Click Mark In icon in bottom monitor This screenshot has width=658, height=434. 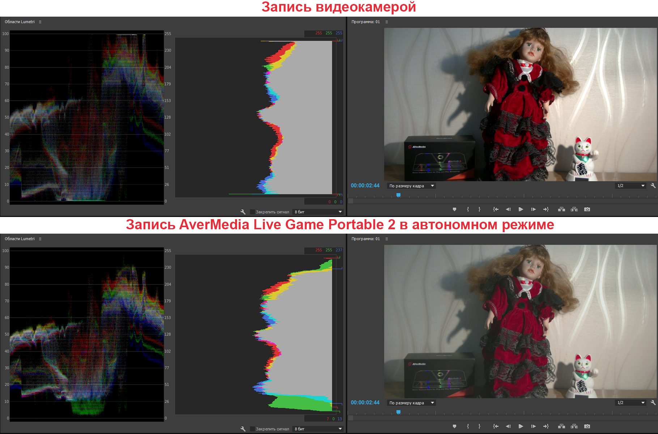[468, 426]
